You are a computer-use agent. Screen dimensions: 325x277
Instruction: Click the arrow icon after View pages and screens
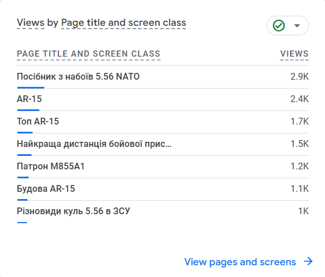[x=308, y=261]
